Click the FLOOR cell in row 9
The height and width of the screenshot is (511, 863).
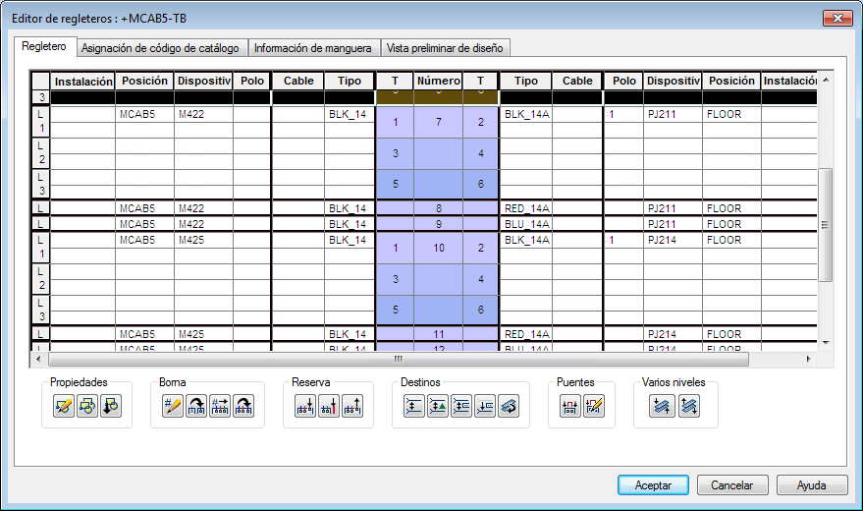pyautogui.click(x=732, y=224)
